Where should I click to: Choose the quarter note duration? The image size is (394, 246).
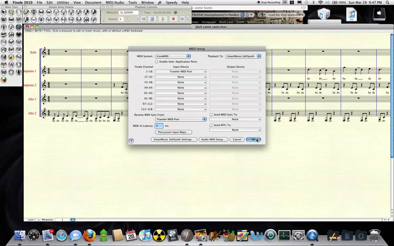point(64,12)
